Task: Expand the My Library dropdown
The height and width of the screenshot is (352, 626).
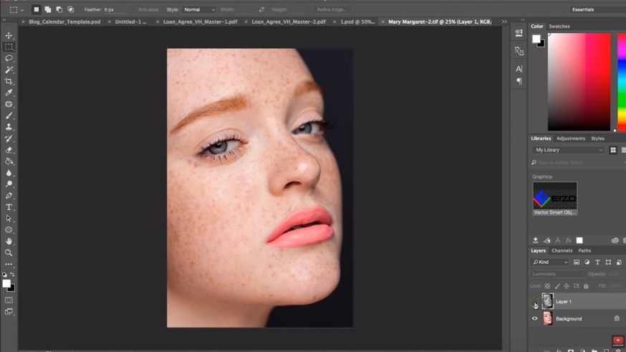Action: [569, 150]
